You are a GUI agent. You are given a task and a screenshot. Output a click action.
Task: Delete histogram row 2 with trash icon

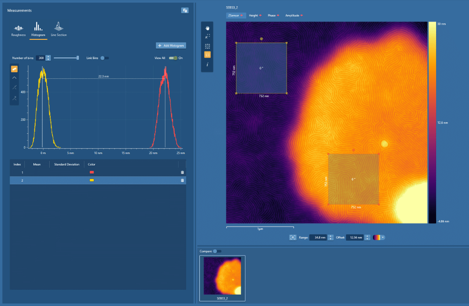click(182, 180)
